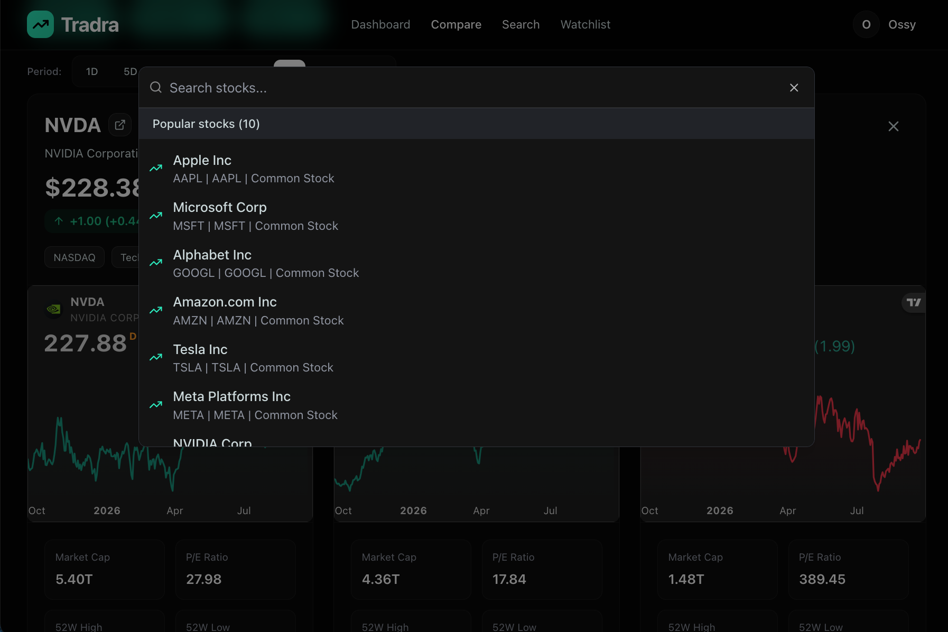Click the 5.40T Market Cap value
The height and width of the screenshot is (632, 948).
coord(74,579)
